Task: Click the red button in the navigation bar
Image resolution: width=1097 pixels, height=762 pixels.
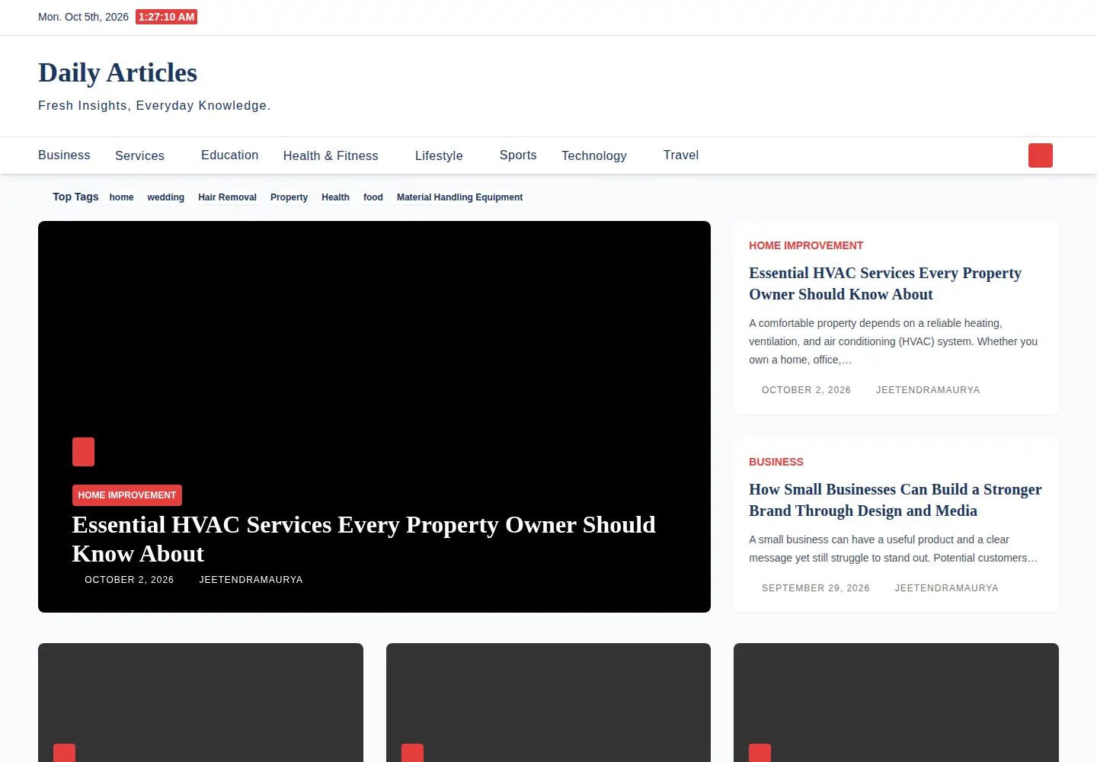Action: point(1041,155)
